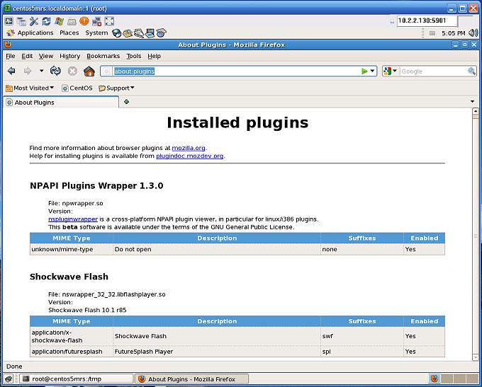Open the recent pages history dropdown arrow
The height and width of the screenshot is (387, 482).
pyautogui.click(x=41, y=71)
